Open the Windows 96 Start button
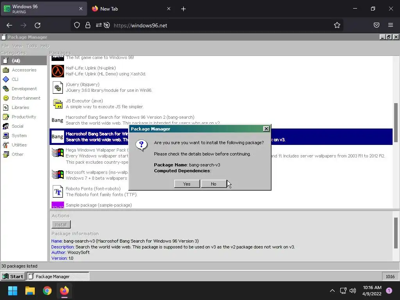 [x=13, y=276]
